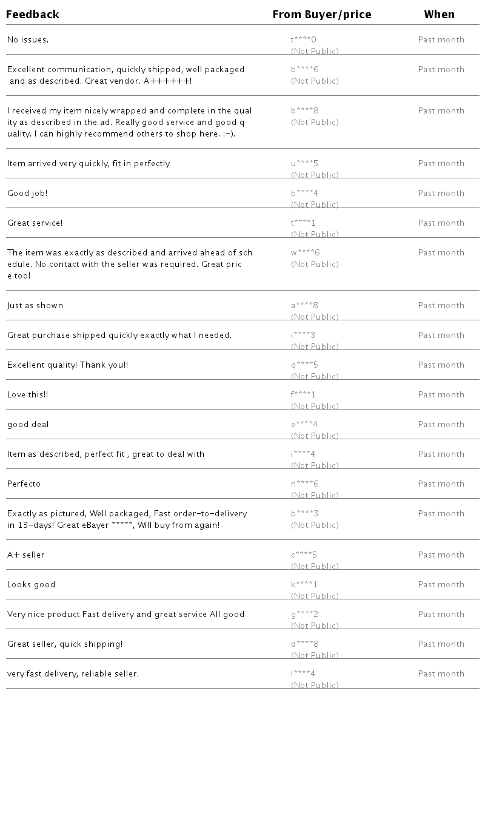Select 'Just as shown' feedback
Screen dimensions: 485x813
tap(35, 306)
